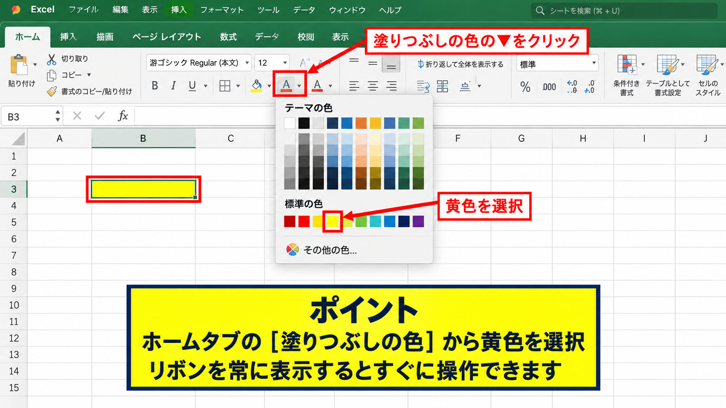The height and width of the screenshot is (408, 726).
Task: Click the 切り取り label
Action: point(75,59)
